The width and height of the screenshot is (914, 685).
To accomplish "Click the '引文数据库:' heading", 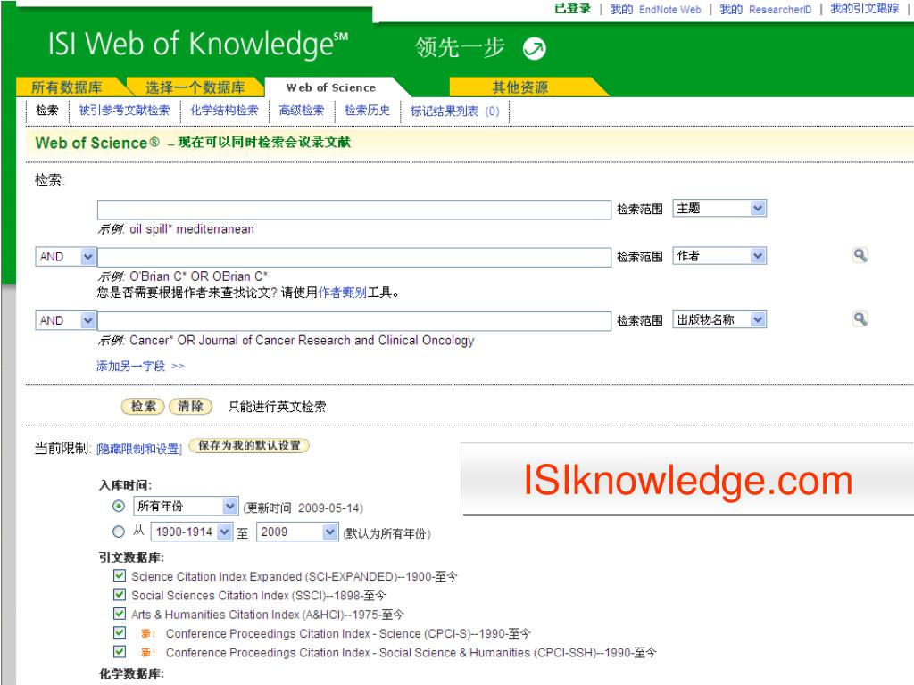I will 132,558.
